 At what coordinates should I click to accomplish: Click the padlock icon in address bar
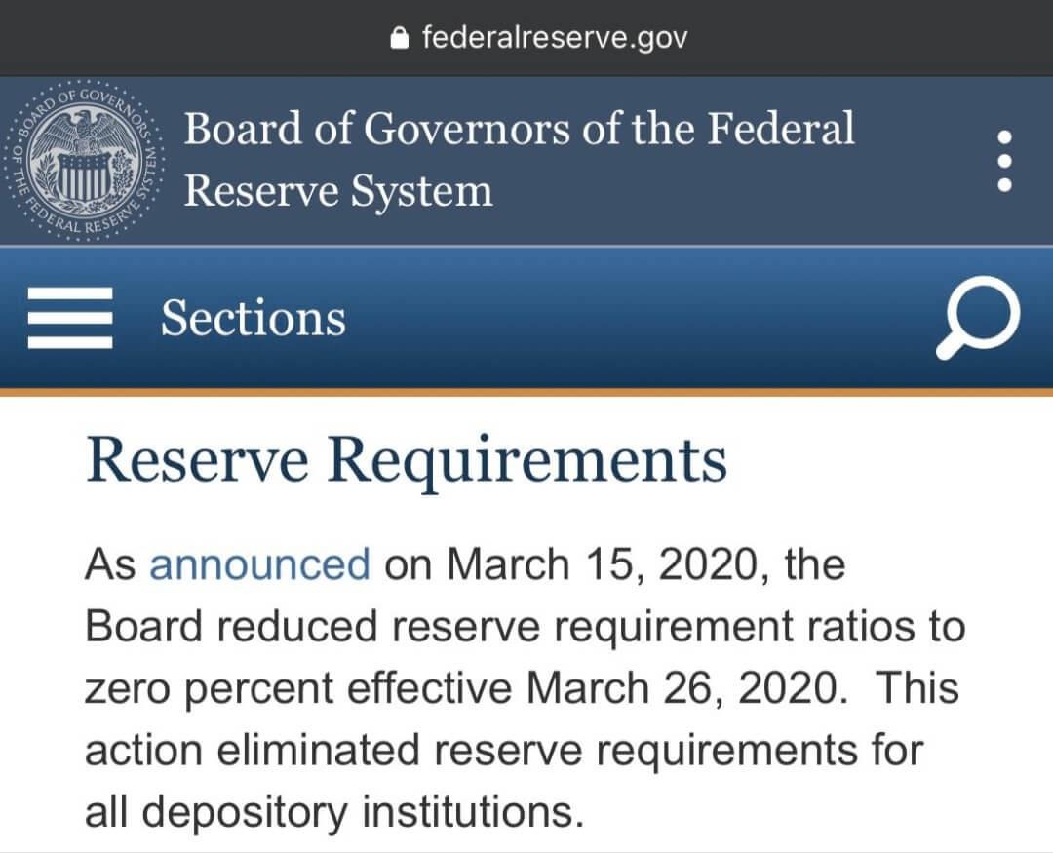[x=398, y=38]
